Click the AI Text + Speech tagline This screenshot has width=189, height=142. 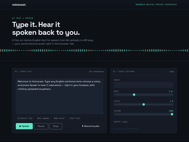coord(23,18)
